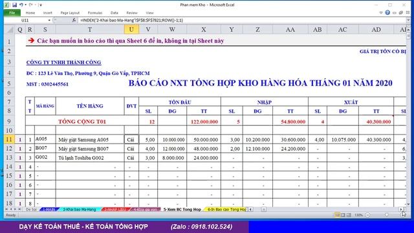Click horizontal scrollbar right arrow
The height and width of the screenshot is (233, 414).
(401, 209)
